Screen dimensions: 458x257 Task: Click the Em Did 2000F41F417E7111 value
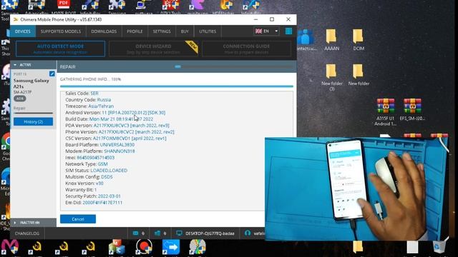(x=102, y=203)
